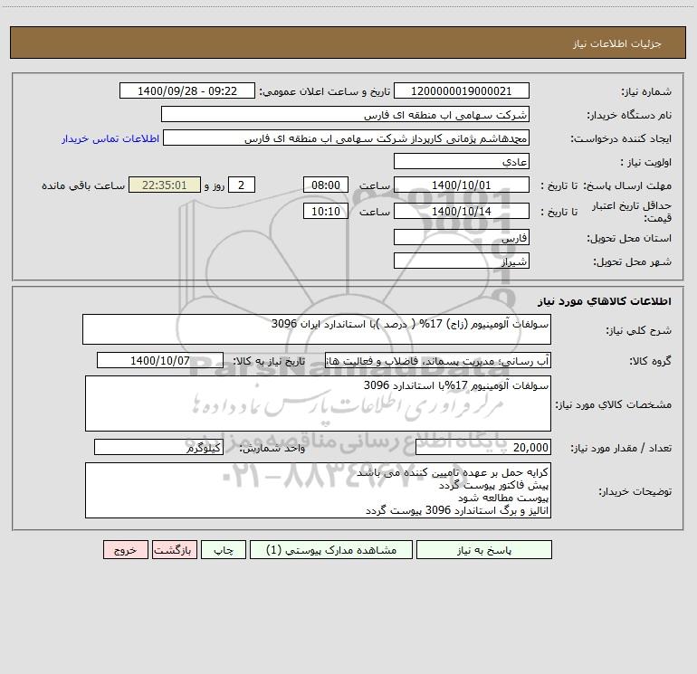The height and width of the screenshot is (674, 697).
Task: Click label توضیحات خریدار
Action: (x=635, y=491)
